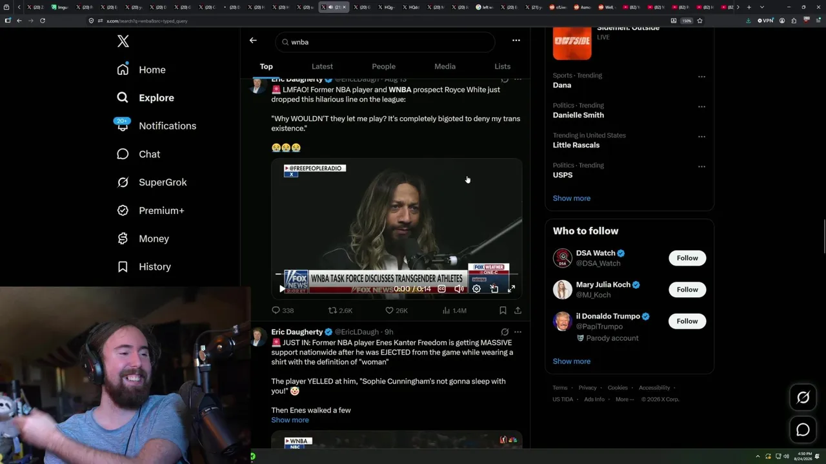The height and width of the screenshot is (464, 826).
Task: Open more options for the Enes Kanter post
Action: tap(518, 332)
